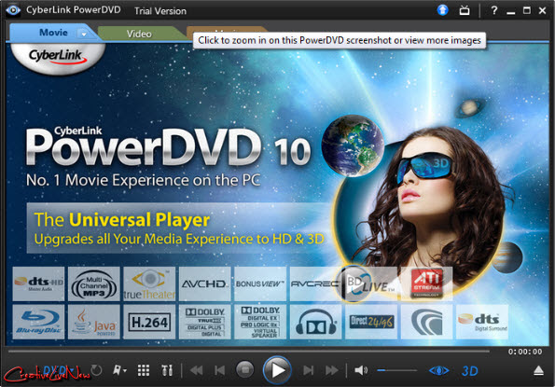Adjust the volume slider
Viewport: 555px width, 387px height.
click(396, 370)
